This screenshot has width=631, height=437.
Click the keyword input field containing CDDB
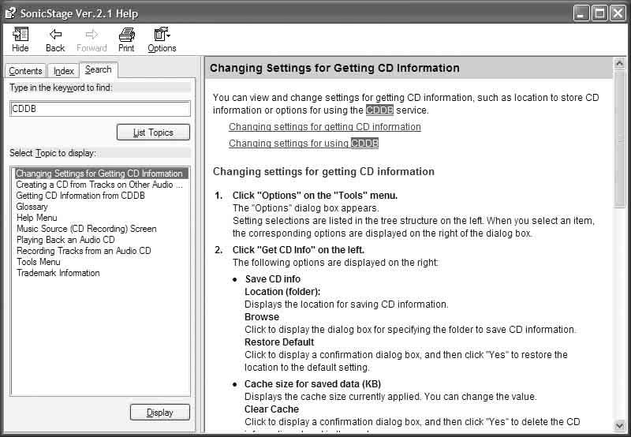pyautogui.click(x=100, y=109)
